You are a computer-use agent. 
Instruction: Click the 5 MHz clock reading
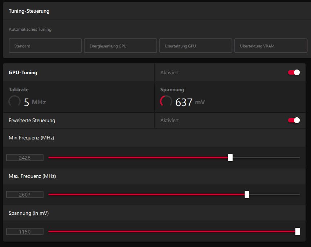pyautogui.click(x=35, y=102)
